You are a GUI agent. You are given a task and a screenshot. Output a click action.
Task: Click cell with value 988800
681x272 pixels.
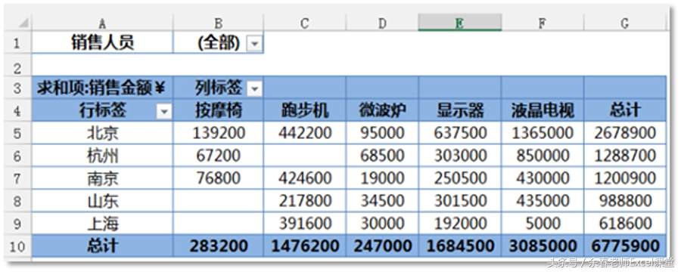(625, 201)
